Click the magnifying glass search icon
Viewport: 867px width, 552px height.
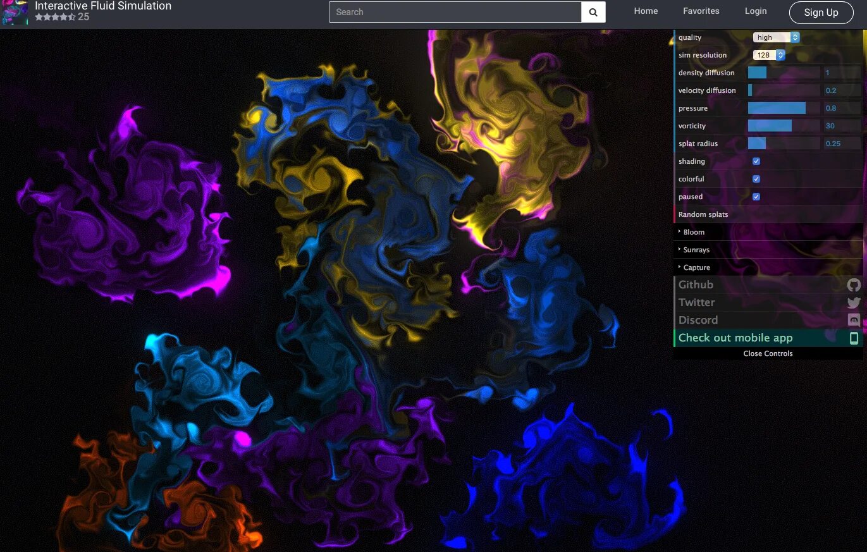593,12
